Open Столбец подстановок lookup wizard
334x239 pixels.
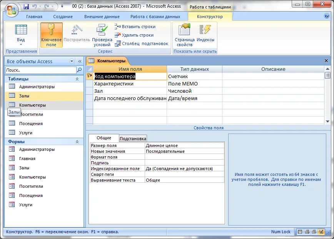[x=142, y=43]
